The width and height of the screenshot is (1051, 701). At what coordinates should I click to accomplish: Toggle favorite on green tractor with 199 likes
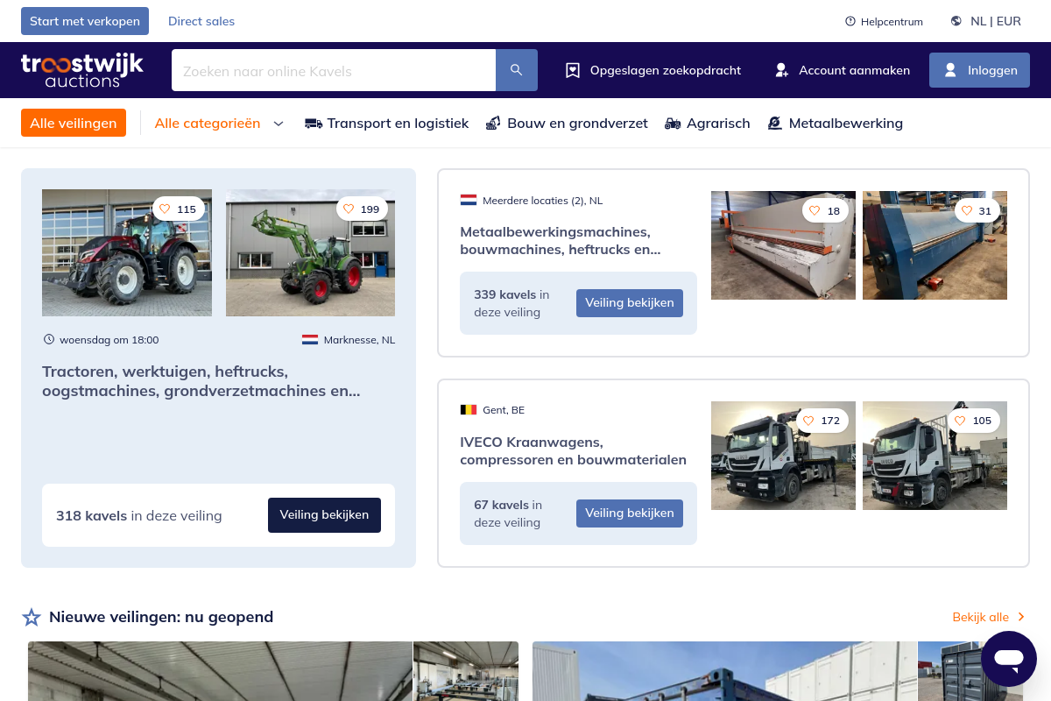tap(349, 209)
